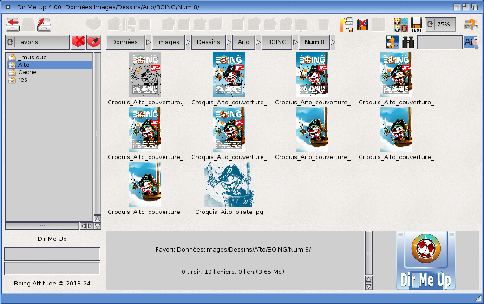
Task: Click the go-back drive icon with left red arrow
Action: (x=13, y=24)
